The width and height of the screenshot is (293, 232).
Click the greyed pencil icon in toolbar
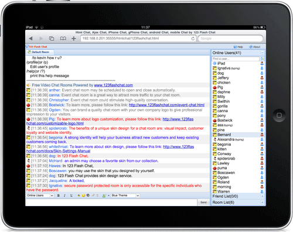pos(93,196)
